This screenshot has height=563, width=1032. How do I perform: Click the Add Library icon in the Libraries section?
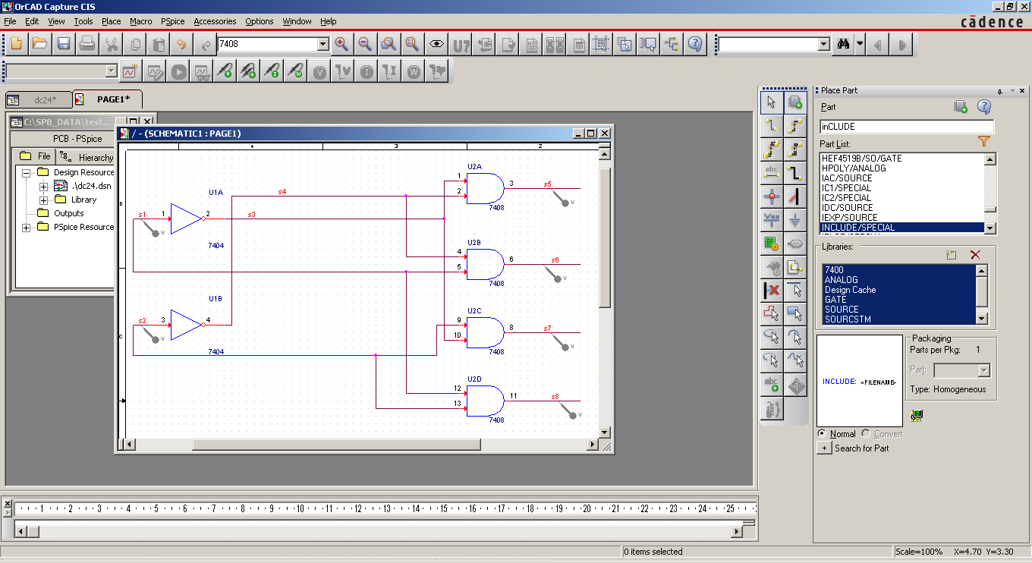tap(952, 256)
